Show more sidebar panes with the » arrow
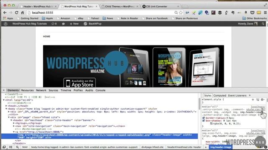268x150 pixels. [250, 95]
